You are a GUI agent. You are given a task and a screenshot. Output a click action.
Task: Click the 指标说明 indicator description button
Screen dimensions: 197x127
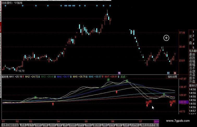tap(172, 77)
